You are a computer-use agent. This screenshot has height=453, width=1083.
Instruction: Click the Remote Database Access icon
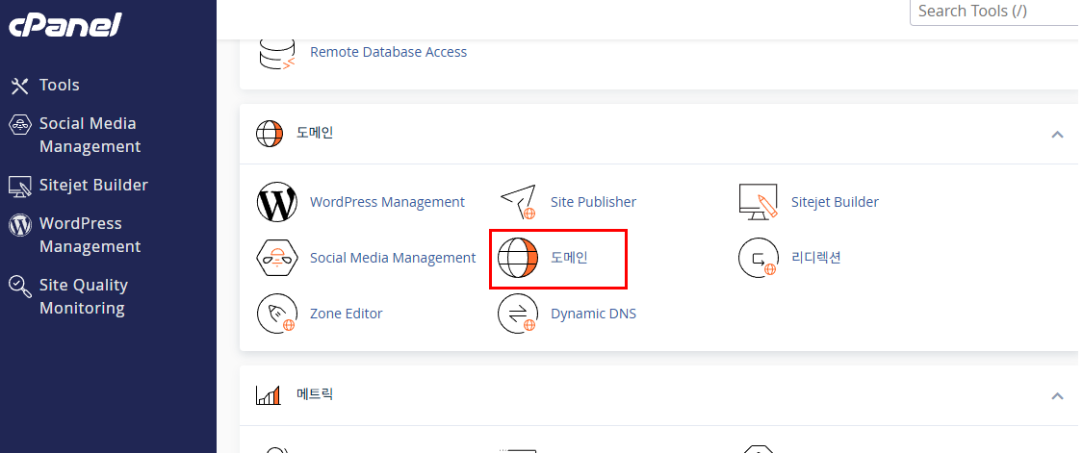(276, 52)
